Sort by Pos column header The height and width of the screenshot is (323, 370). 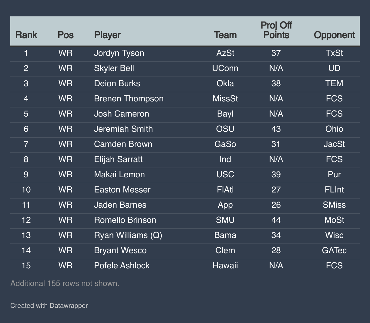(x=66, y=35)
